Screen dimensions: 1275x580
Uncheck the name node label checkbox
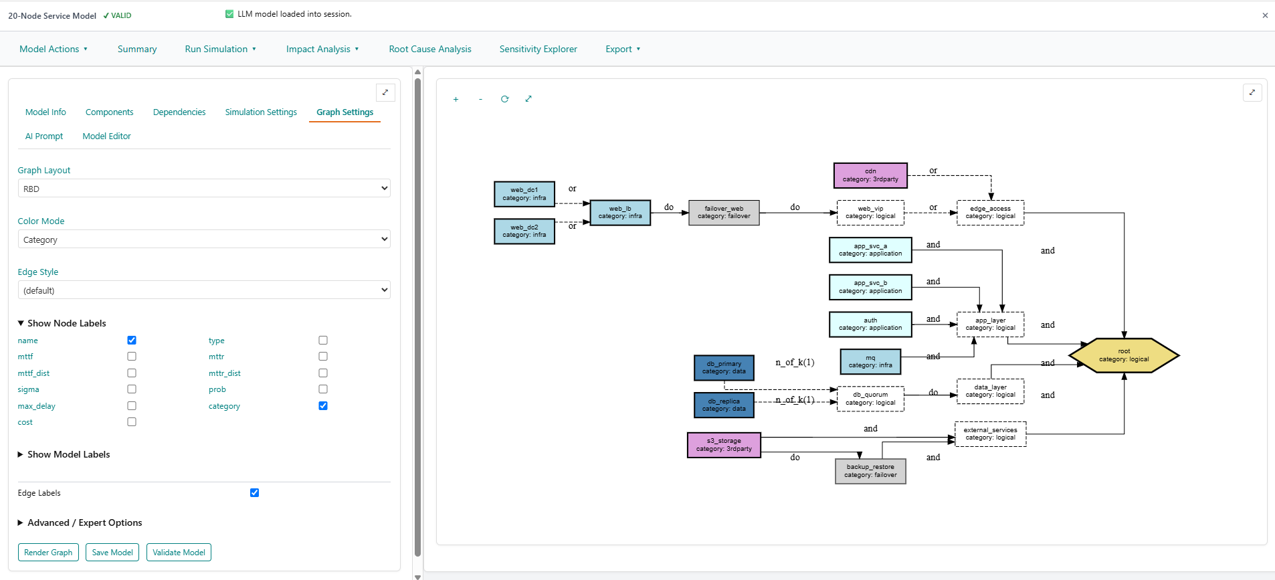132,341
